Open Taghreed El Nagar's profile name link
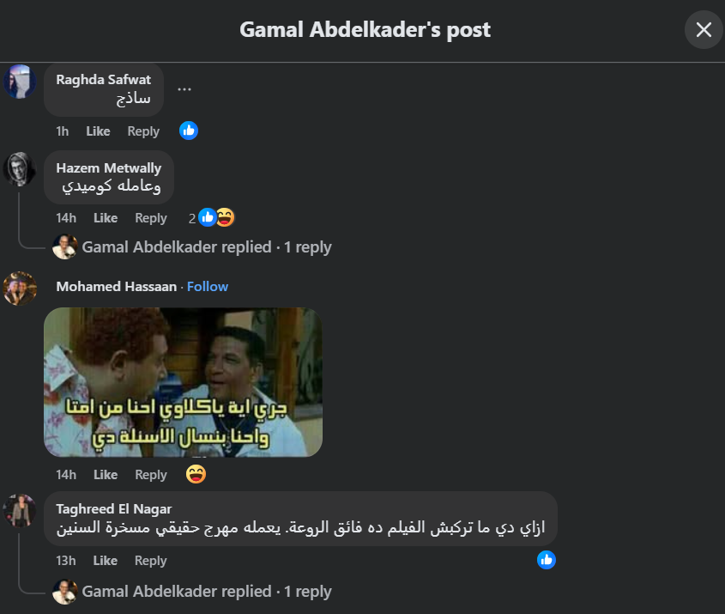725x614 pixels. (114, 509)
